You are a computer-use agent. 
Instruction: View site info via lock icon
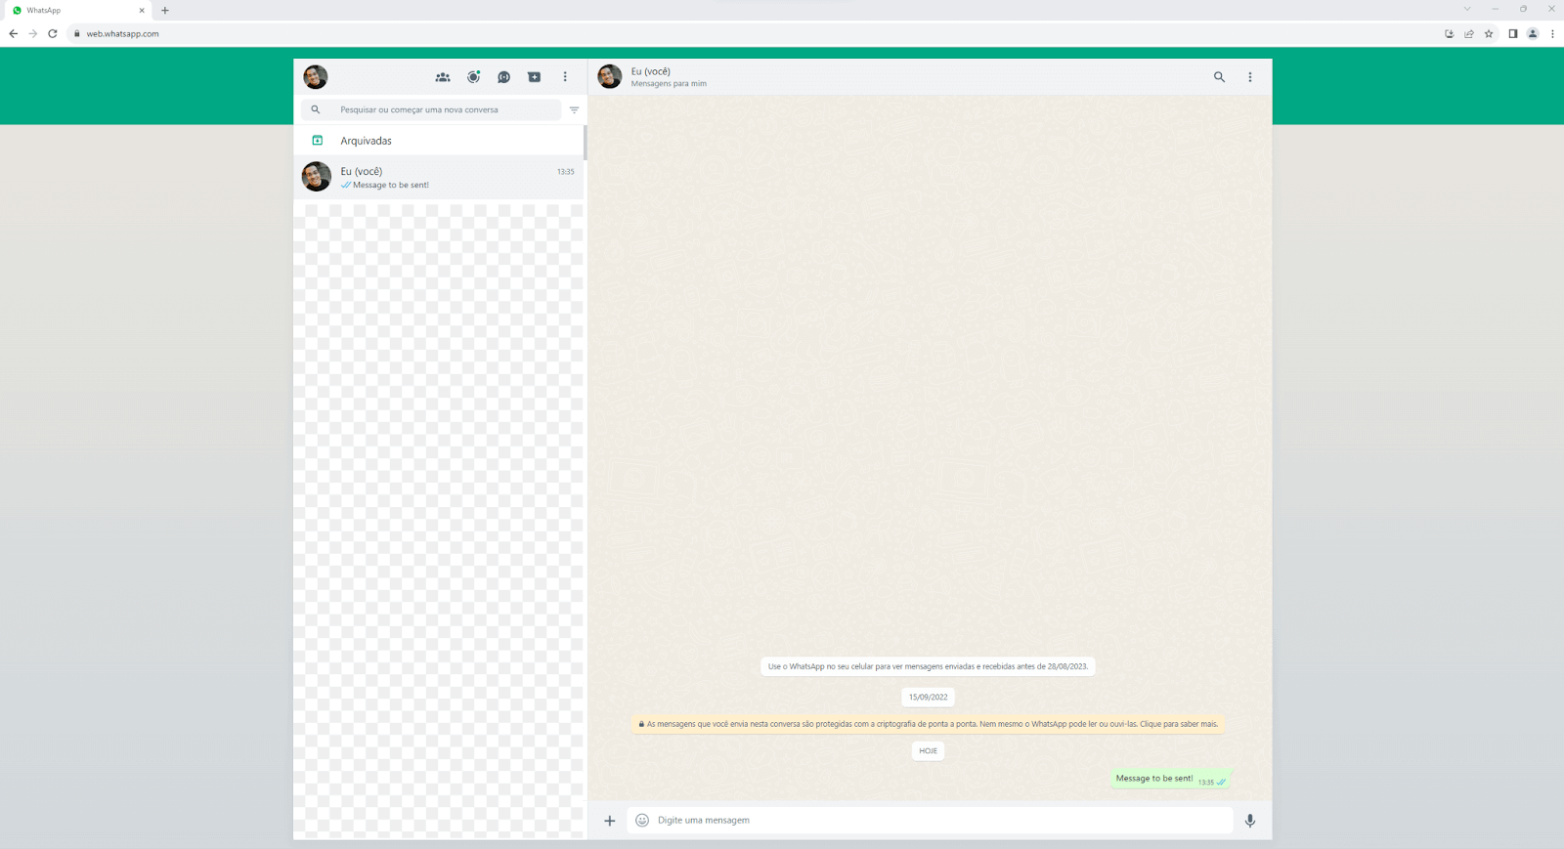tap(77, 33)
